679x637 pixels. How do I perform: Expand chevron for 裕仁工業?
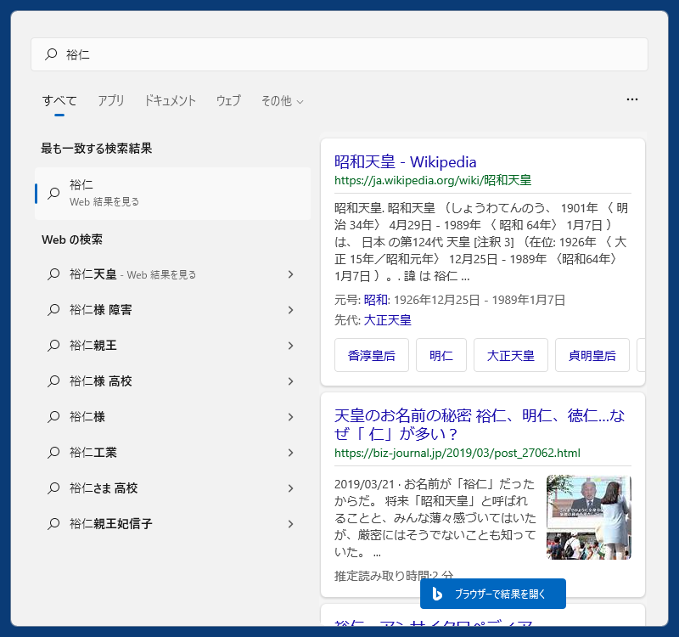(x=290, y=453)
